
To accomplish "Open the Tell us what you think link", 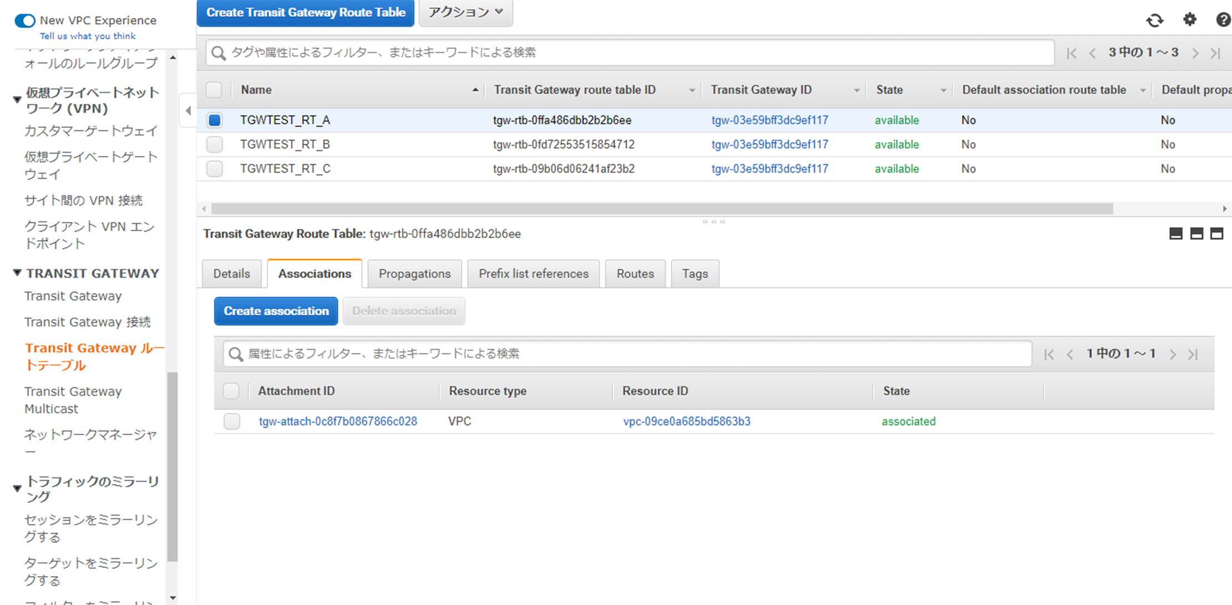I will (88, 36).
